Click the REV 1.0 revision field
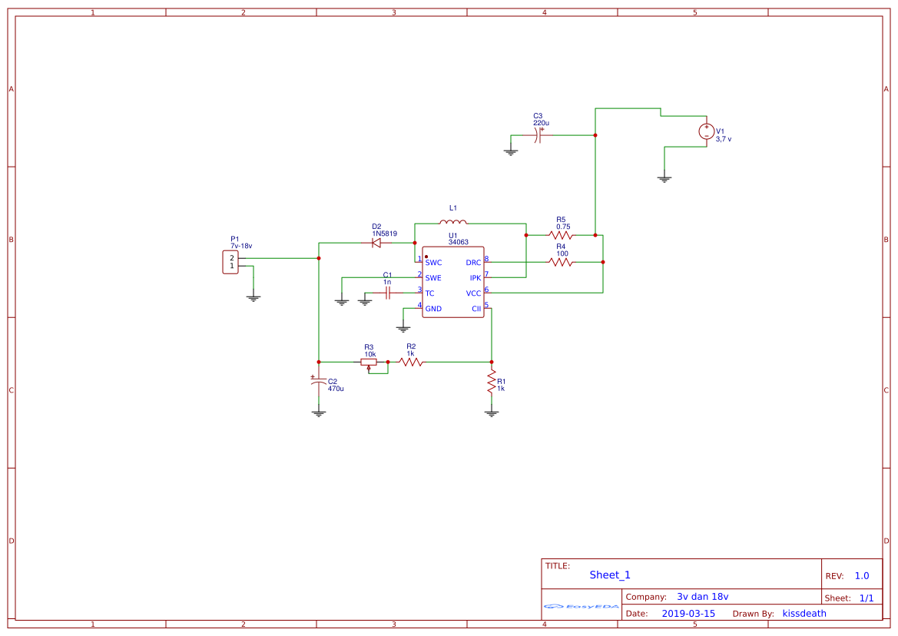898x636 pixels. point(863,574)
